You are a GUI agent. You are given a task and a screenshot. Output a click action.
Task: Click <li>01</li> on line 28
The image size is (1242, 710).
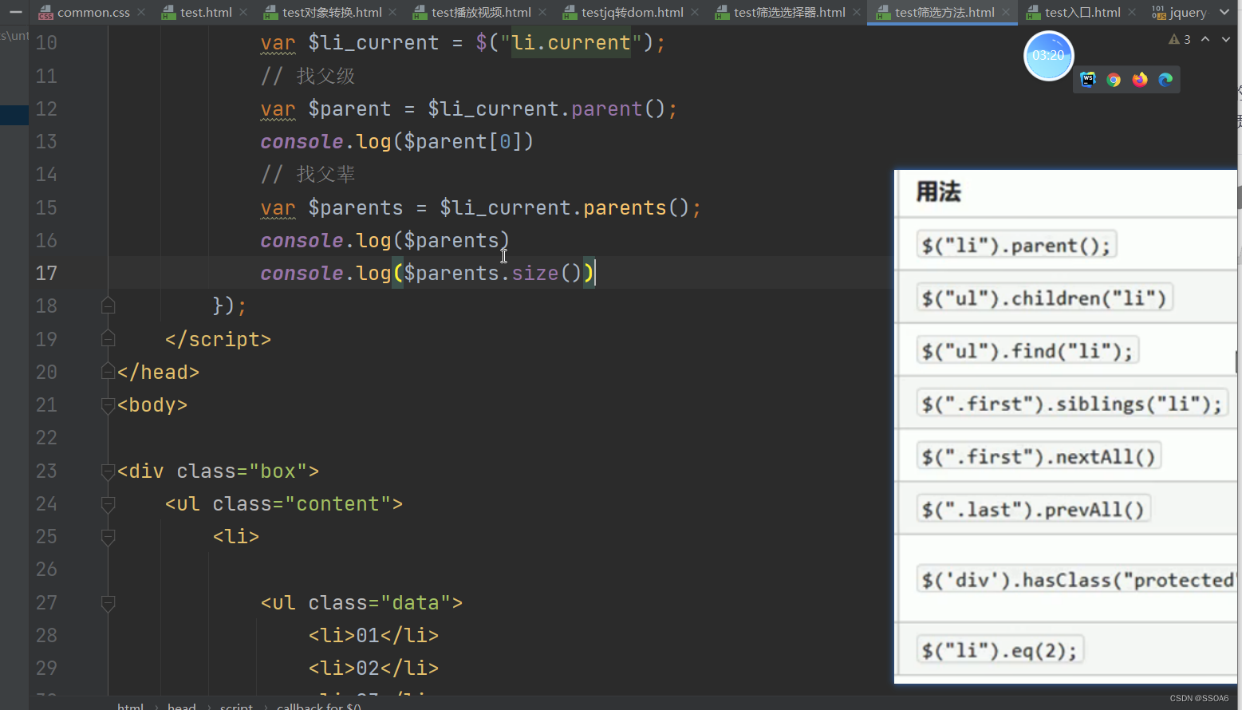pos(373,635)
